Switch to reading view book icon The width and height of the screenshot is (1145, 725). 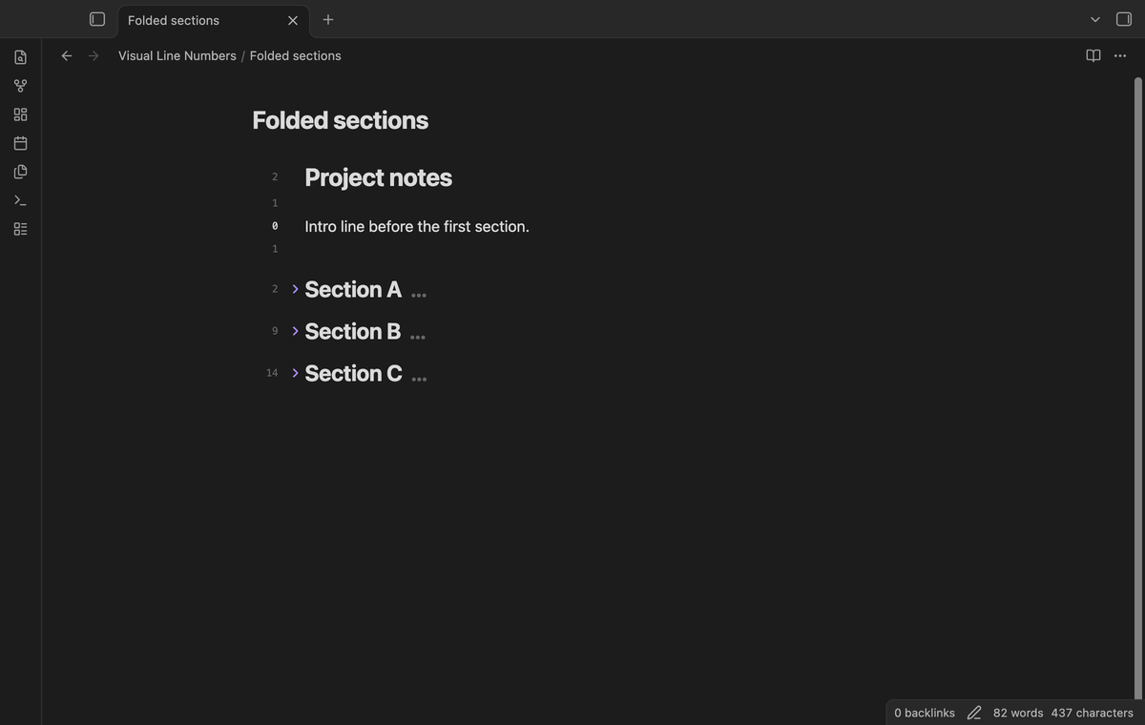1093,55
